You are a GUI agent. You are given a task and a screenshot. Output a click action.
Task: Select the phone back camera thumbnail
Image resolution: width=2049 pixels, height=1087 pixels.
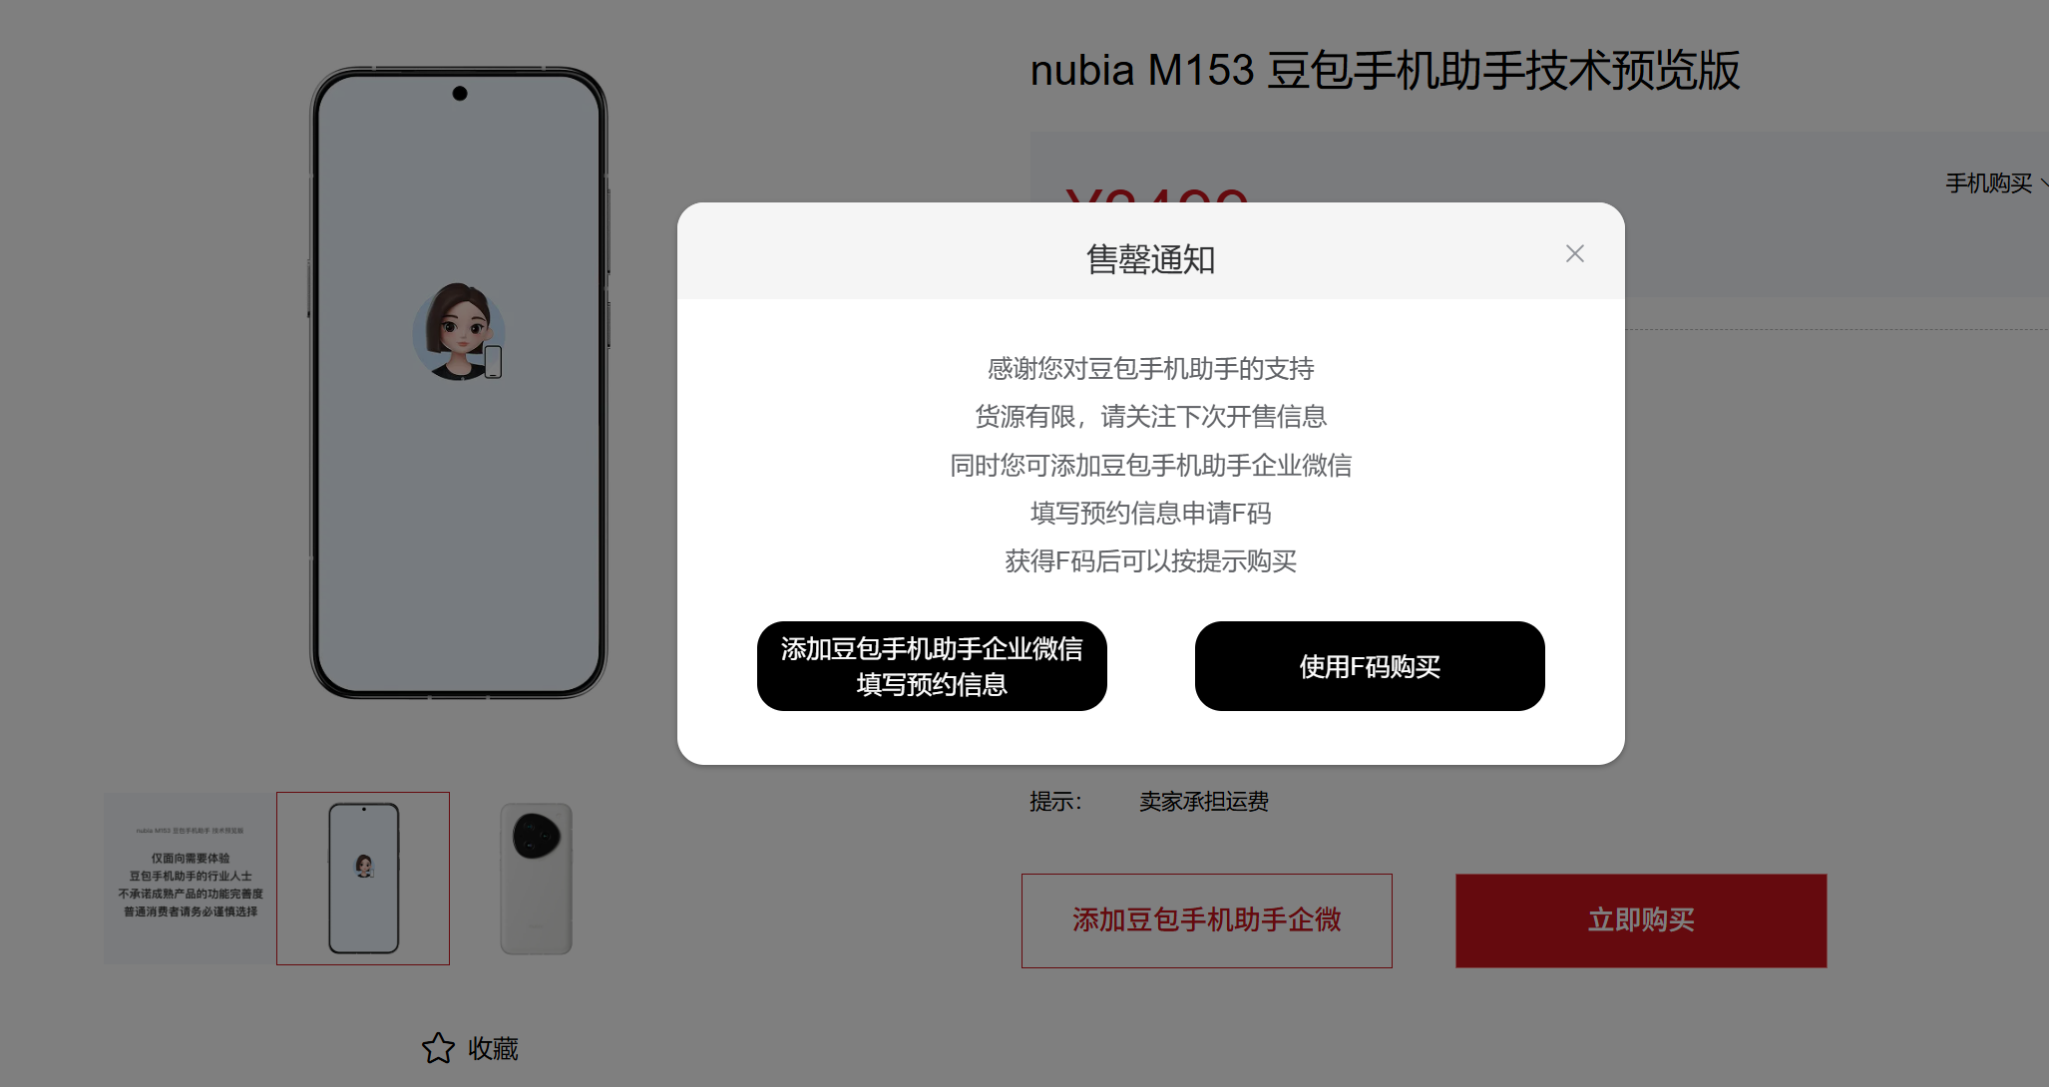(x=536, y=879)
